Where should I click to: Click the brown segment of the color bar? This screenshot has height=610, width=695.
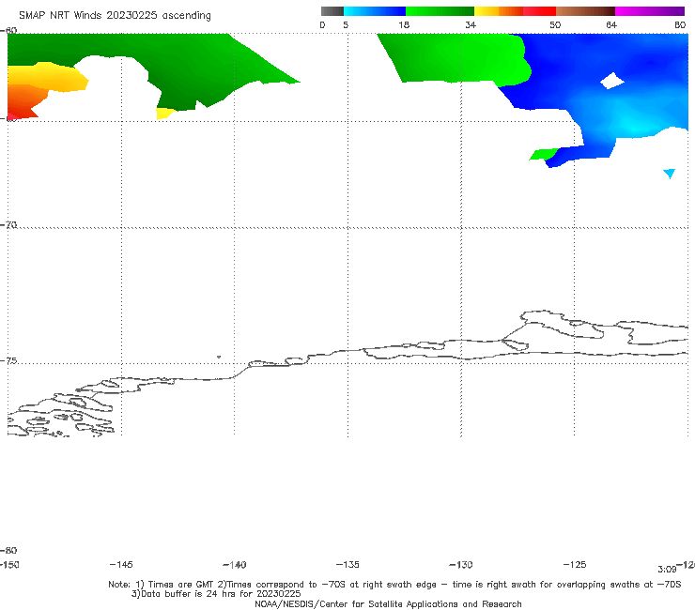585,11
